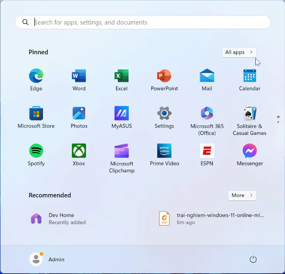Viewport: 285px width, 274px height.
Task: Launch PowerPoint from the Start menu
Action: (x=164, y=80)
